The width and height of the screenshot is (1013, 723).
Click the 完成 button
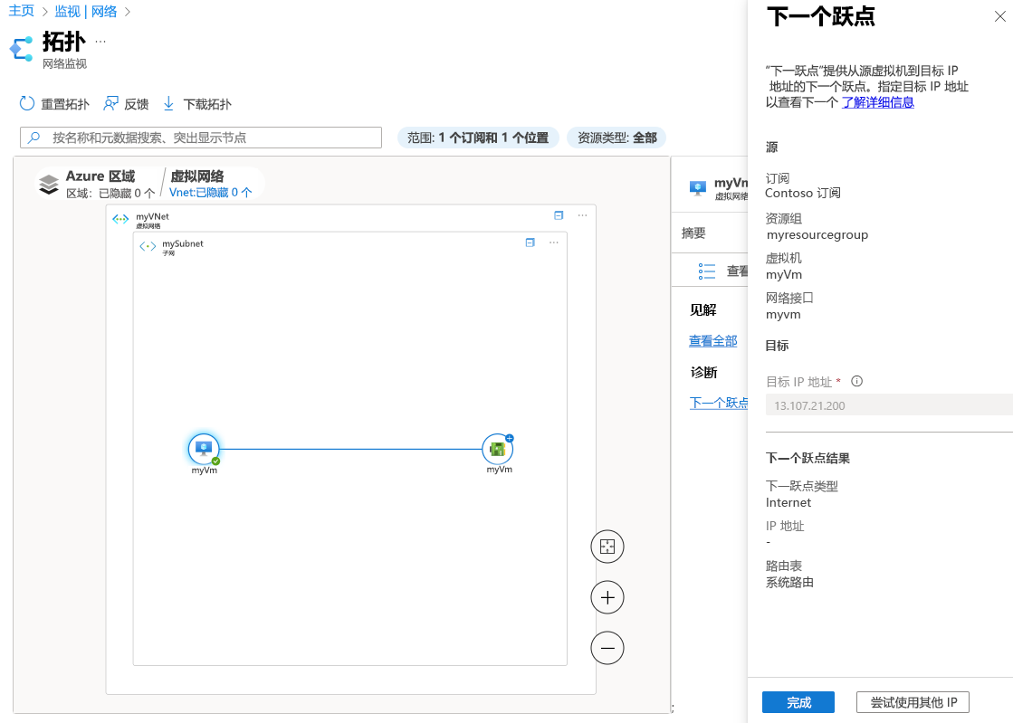(798, 702)
